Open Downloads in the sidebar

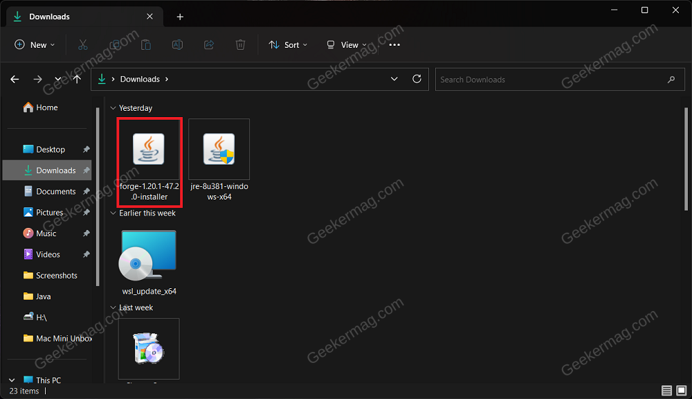47,170
